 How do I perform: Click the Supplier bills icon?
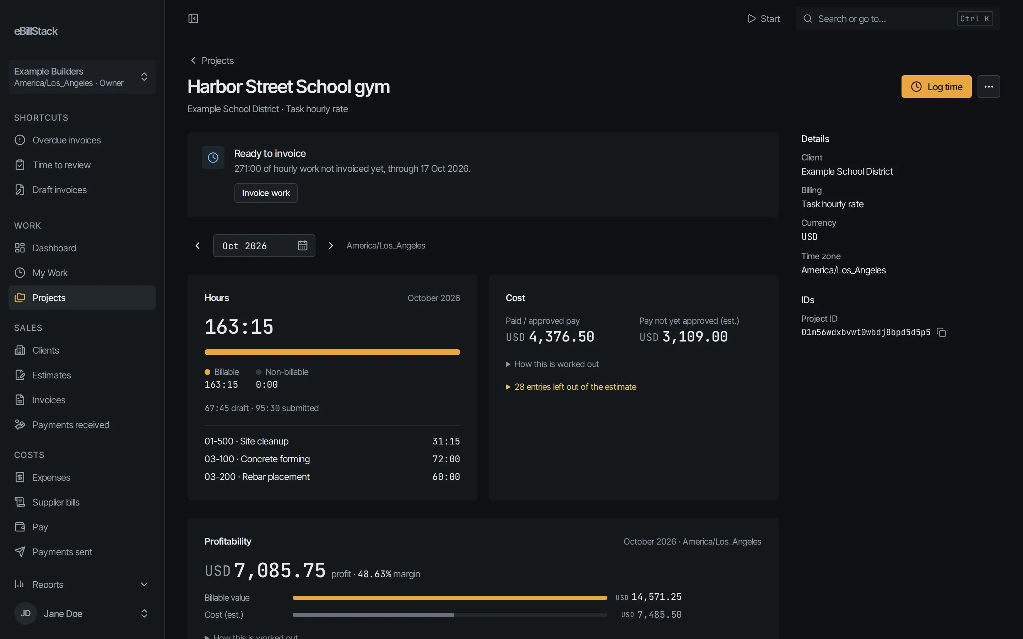point(20,502)
